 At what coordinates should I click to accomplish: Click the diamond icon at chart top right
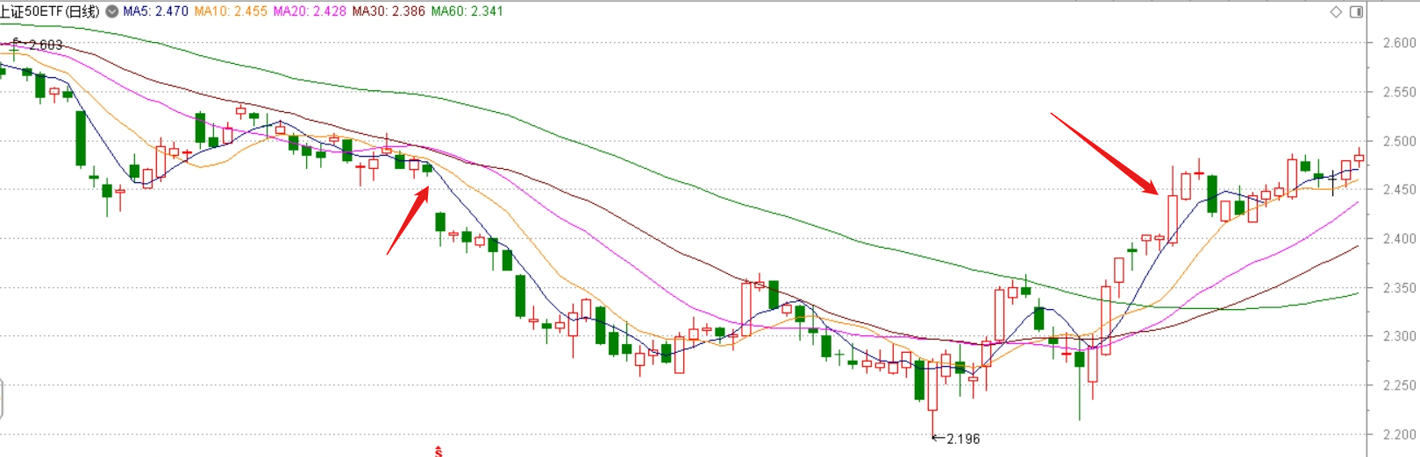(x=1336, y=11)
